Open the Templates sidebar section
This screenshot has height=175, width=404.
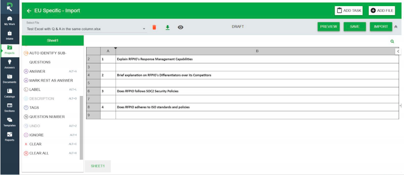[x=9, y=122]
